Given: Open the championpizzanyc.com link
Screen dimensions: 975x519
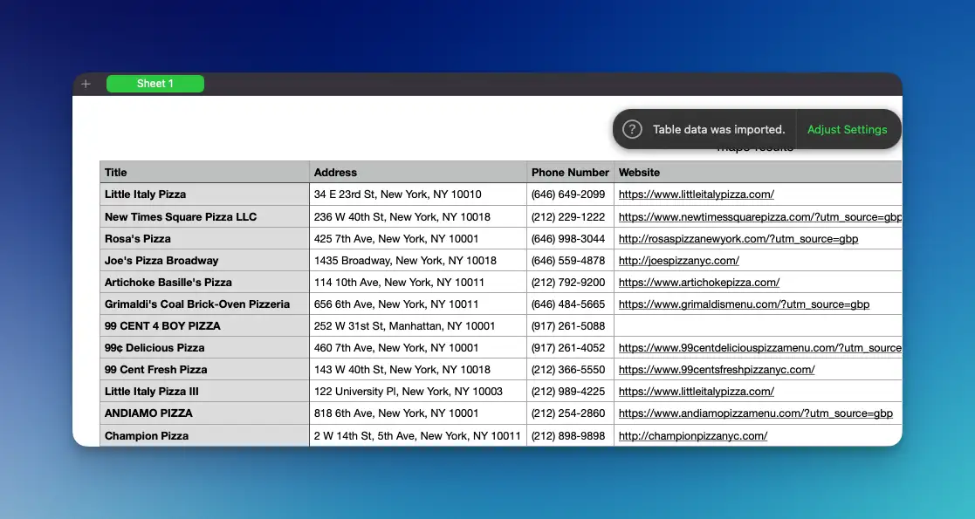Looking at the screenshot, I should tap(693, 436).
